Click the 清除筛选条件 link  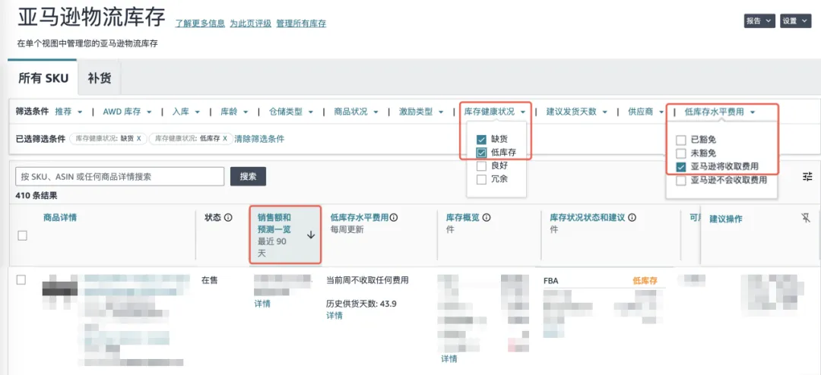259,139
